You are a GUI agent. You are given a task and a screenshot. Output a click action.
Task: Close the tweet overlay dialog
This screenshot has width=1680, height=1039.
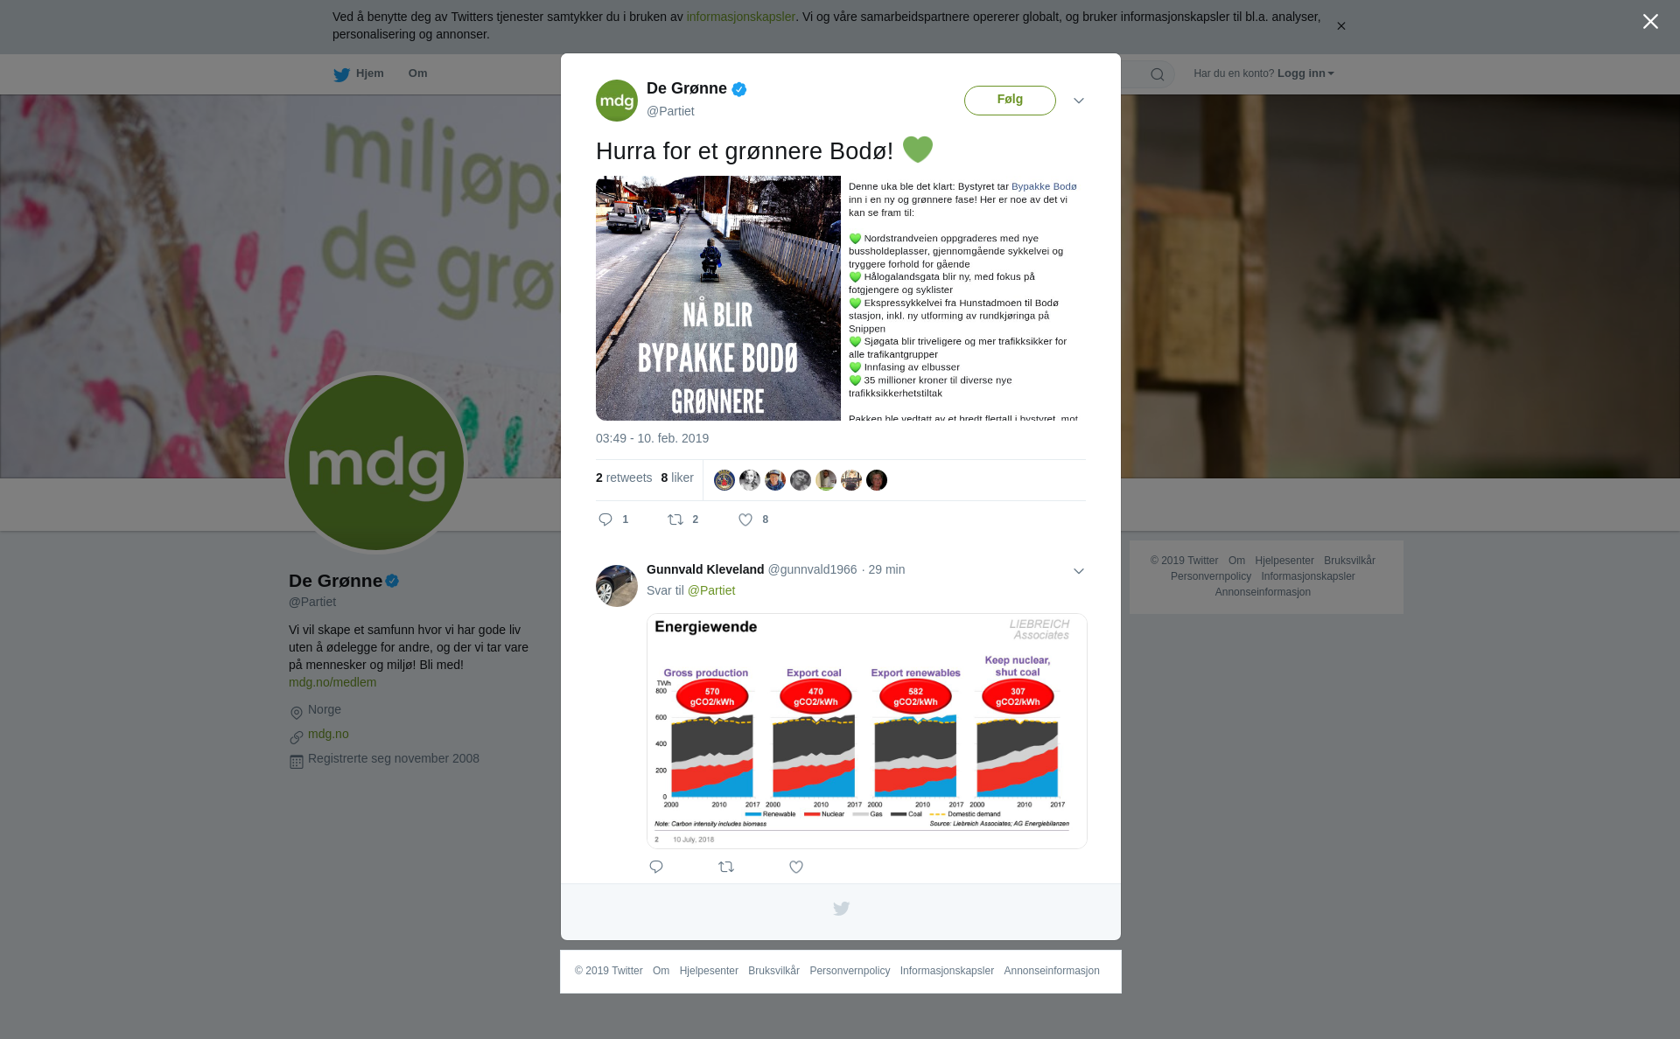[1650, 21]
